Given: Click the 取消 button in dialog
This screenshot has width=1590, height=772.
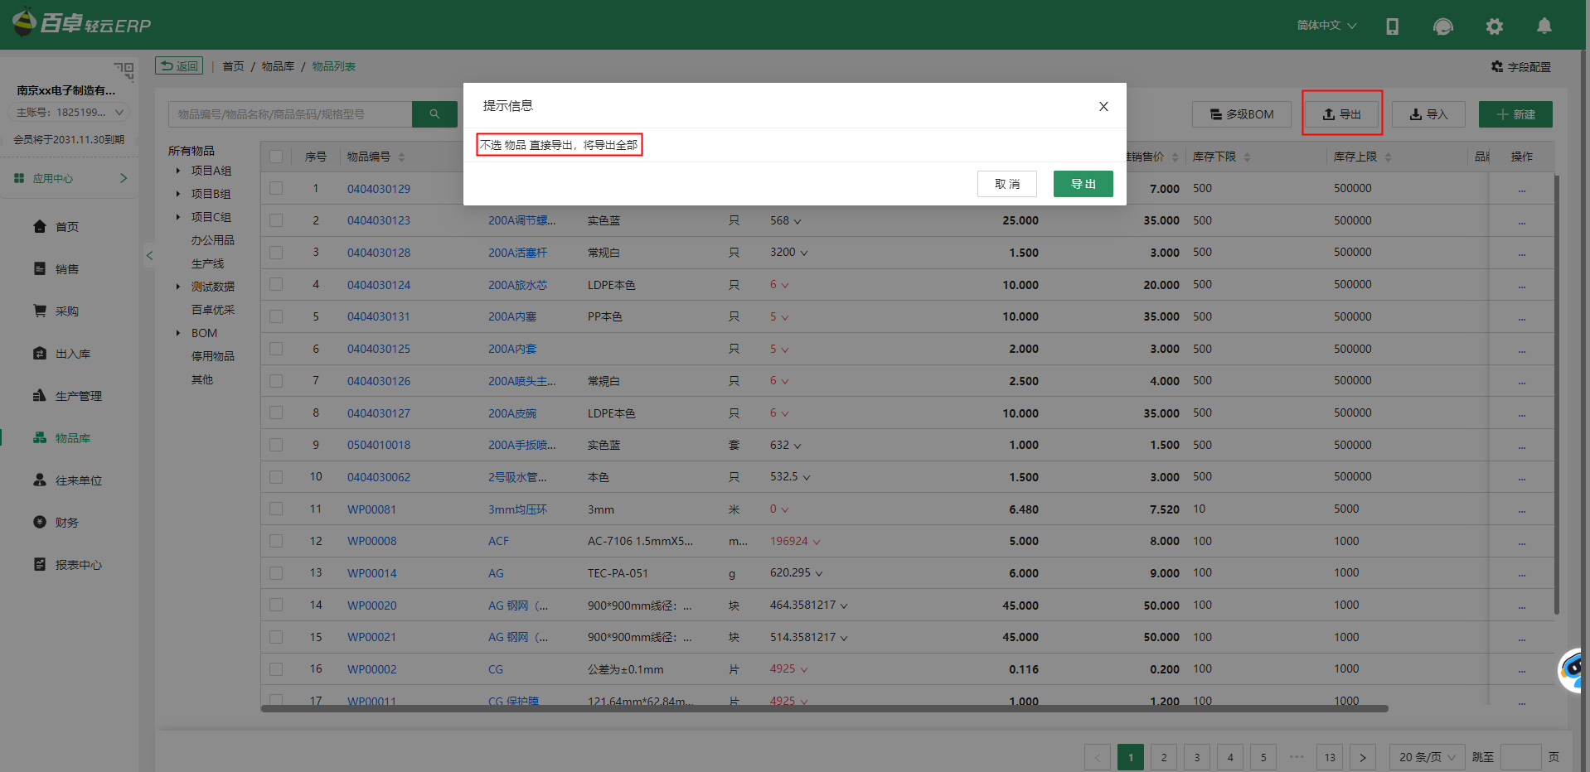Looking at the screenshot, I should pyautogui.click(x=1007, y=184).
